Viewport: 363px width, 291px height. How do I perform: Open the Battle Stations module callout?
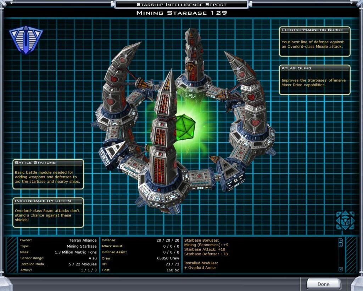coord(48,174)
